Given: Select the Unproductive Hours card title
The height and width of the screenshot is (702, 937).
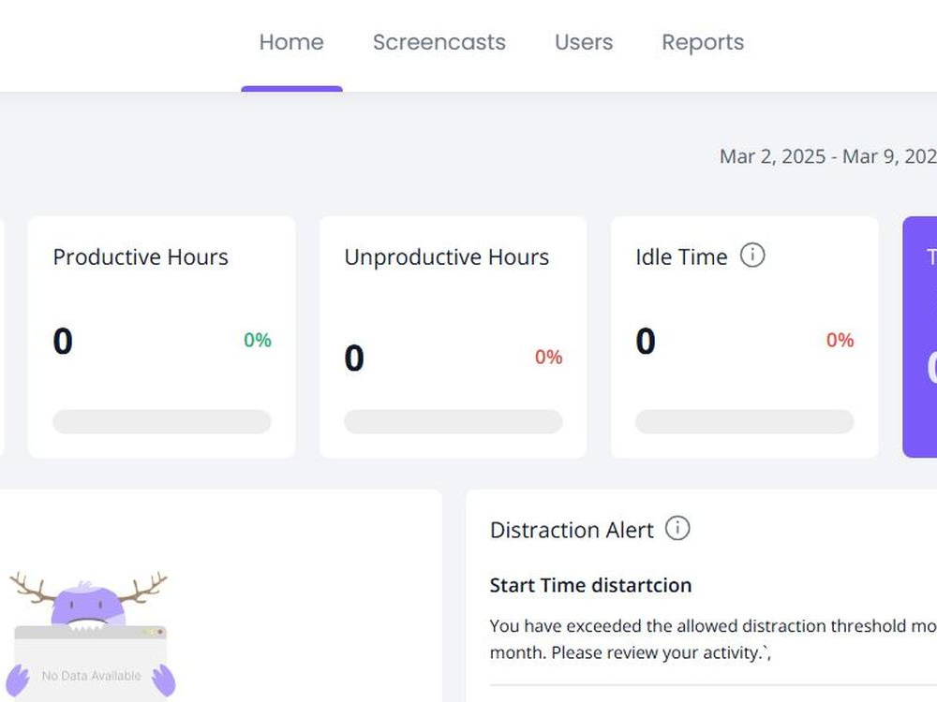Looking at the screenshot, I should [x=446, y=256].
